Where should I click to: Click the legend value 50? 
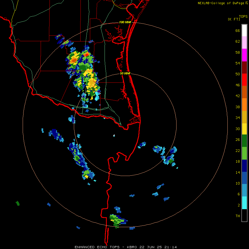pos(238,74)
